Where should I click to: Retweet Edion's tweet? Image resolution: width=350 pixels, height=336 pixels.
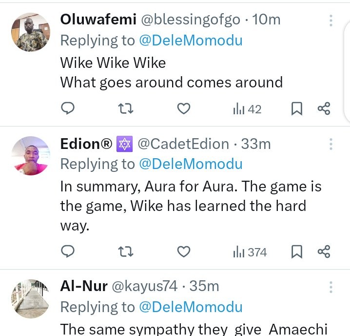pyautogui.click(x=125, y=252)
